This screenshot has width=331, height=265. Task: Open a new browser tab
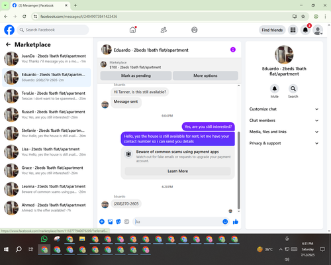click(x=75, y=5)
